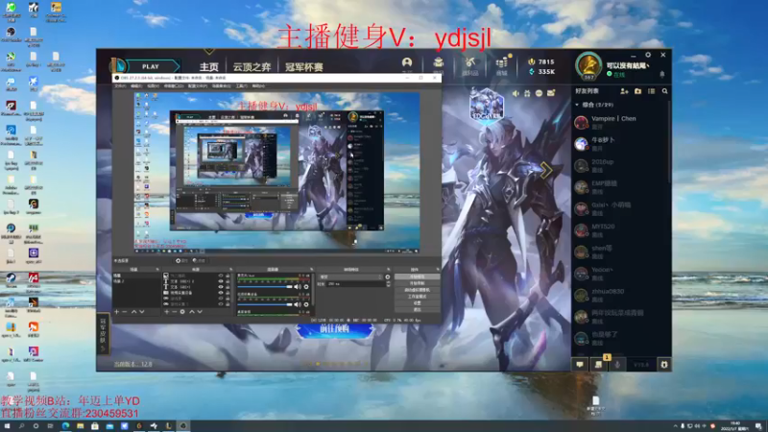Toggle visibility of fifth OBS source
Screen dimensions: 768x432
pyautogui.click(x=221, y=299)
